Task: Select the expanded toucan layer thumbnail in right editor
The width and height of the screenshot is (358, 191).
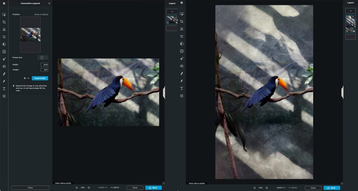Action: coord(351,24)
